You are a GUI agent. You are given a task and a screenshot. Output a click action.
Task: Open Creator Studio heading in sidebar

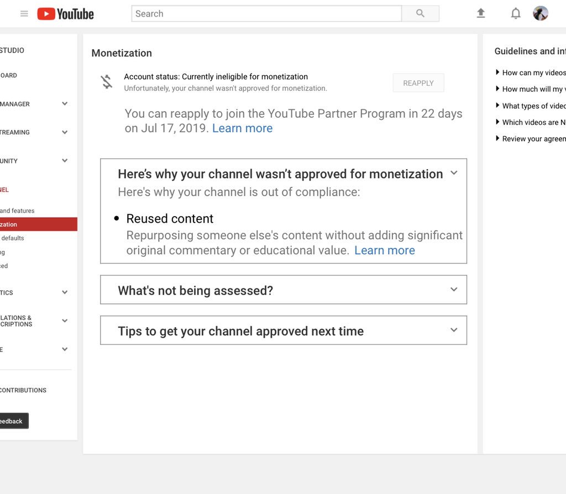coord(12,50)
